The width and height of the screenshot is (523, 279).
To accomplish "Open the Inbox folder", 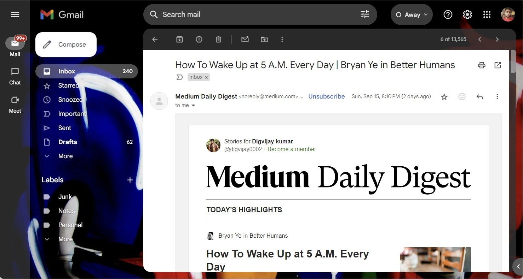I will (x=87, y=71).
